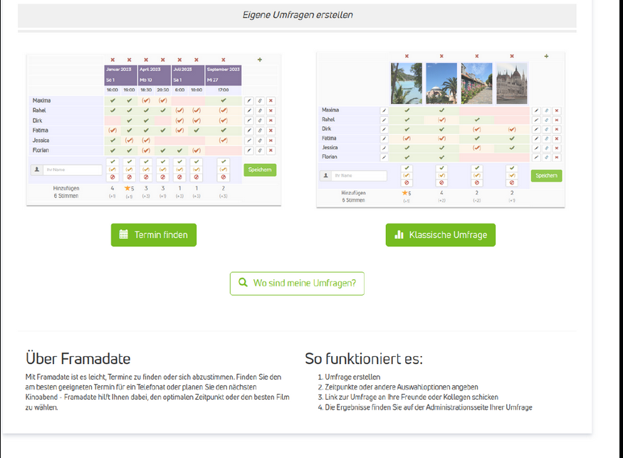Click the Eigene Umfragen erstellen heading
Image resolution: width=623 pixels, height=458 pixels.
(x=298, y=15)
